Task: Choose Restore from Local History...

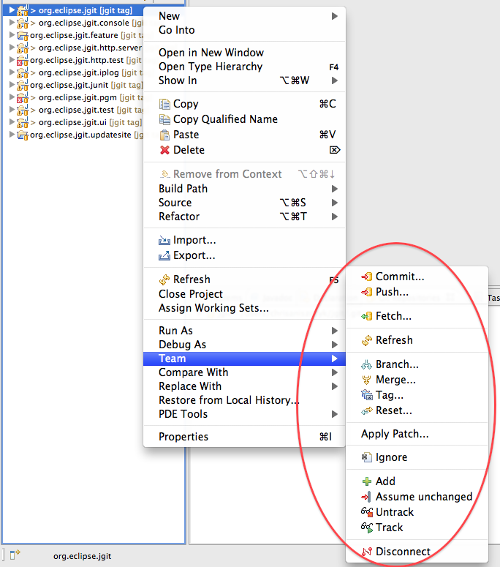Action: [244, 400]
